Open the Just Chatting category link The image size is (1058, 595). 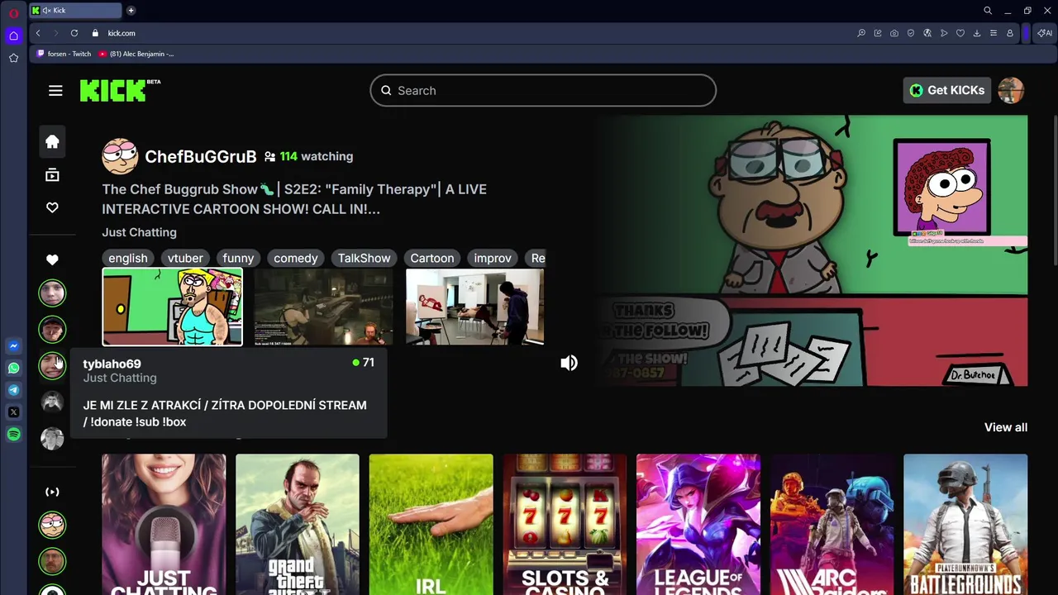click(139, 232)
